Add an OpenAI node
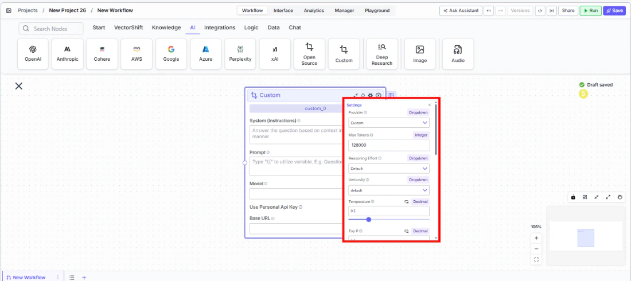Viewport: 631px width, 281px height. 33,54
